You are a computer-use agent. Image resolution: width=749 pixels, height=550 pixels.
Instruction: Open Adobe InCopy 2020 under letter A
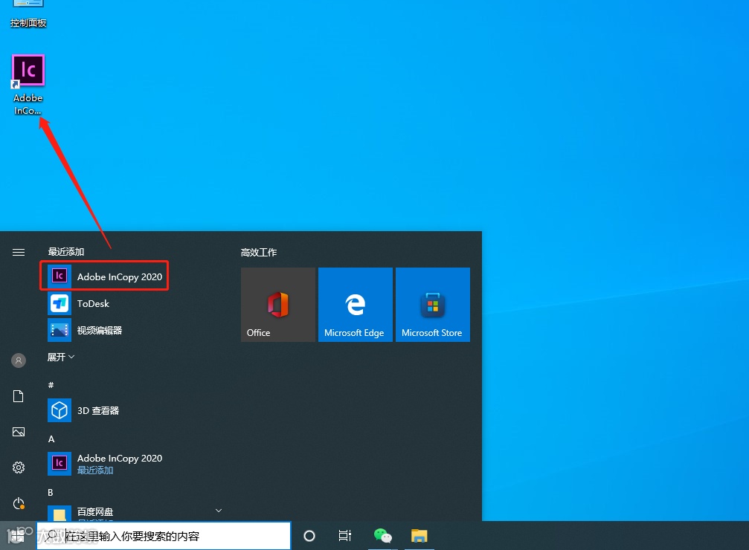click(105, 464)
